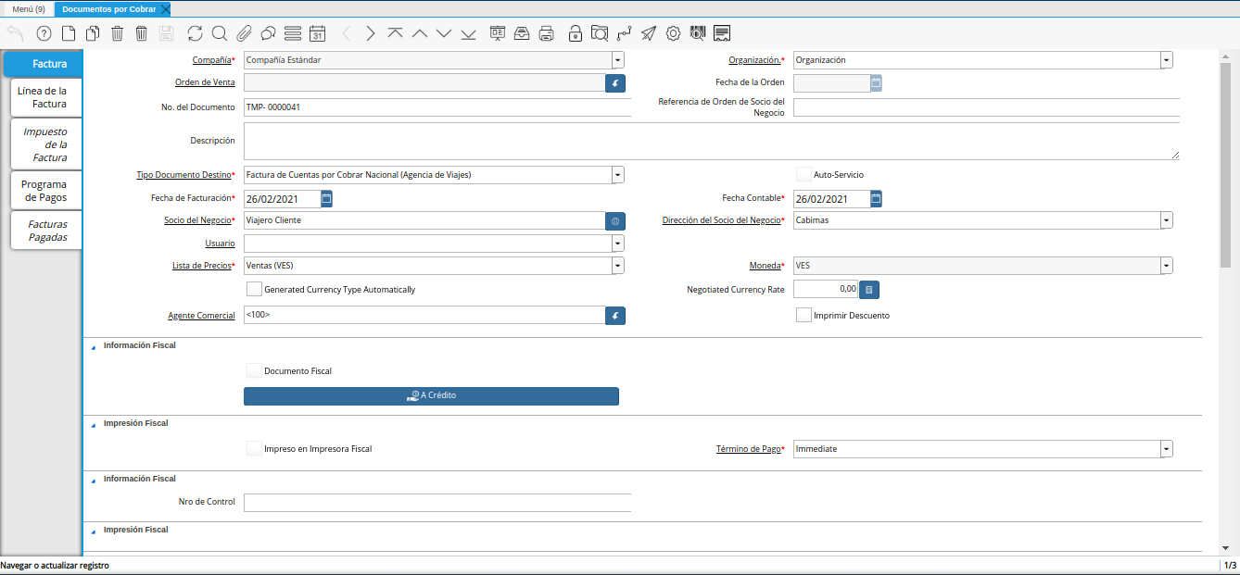1240x575 pixels.
Task: Open the Tipo Documento Destino dropdown
Action: [x=617, y=175]
